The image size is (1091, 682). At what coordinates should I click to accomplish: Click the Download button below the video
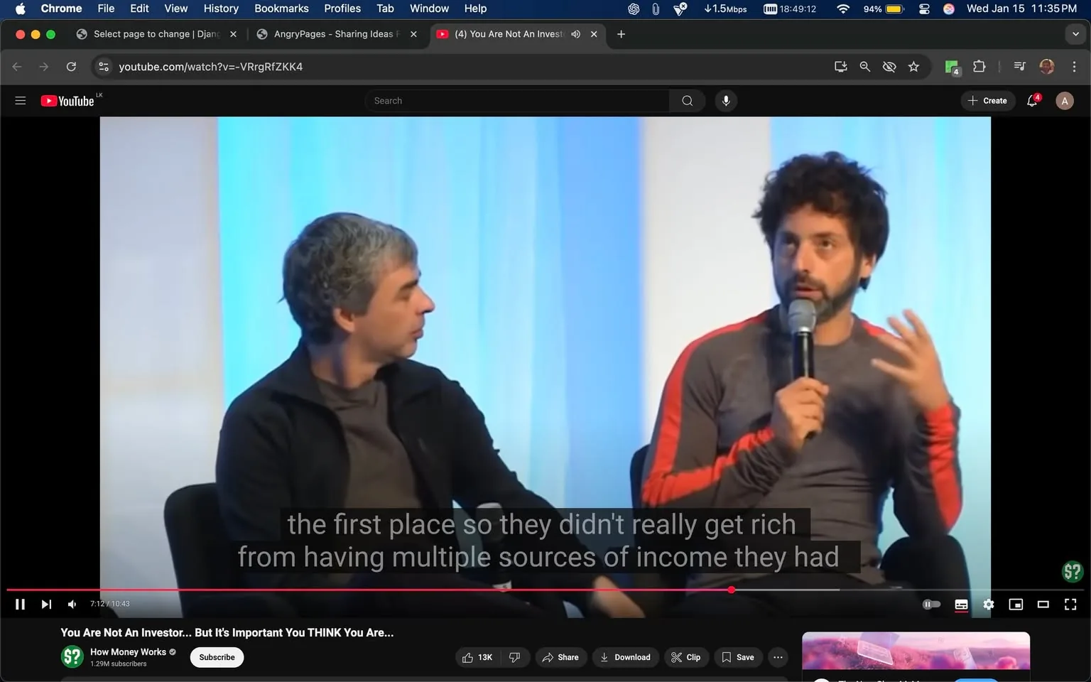coord(625,657)
